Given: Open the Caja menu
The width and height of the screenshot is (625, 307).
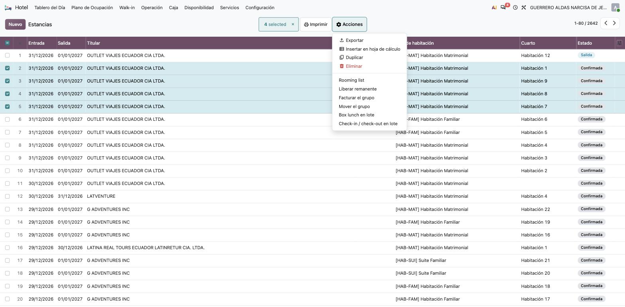Looking at the screenshot, I should coord(173,8).
